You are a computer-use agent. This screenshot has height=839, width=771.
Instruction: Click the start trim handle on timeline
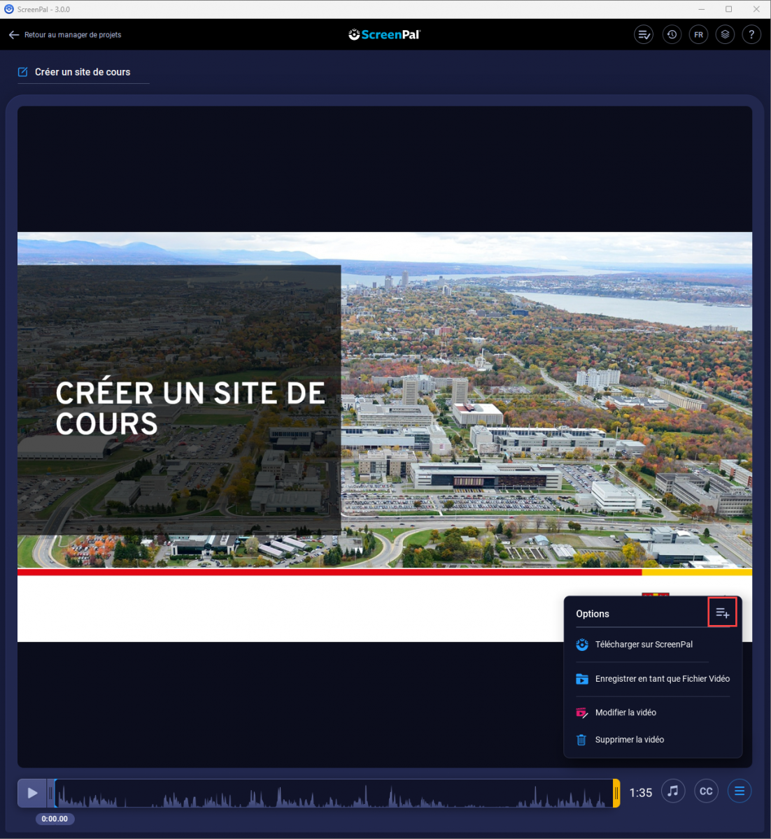[x=51, y=793]
